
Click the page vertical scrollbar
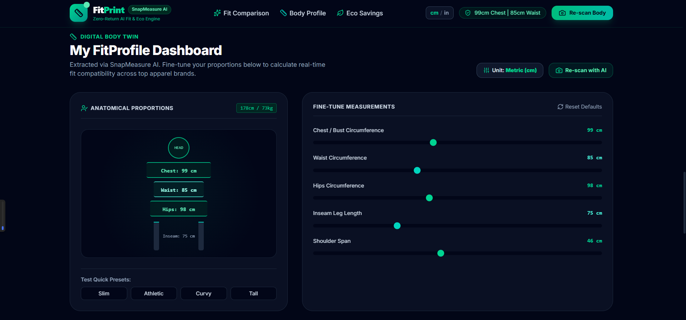[684, 203]
